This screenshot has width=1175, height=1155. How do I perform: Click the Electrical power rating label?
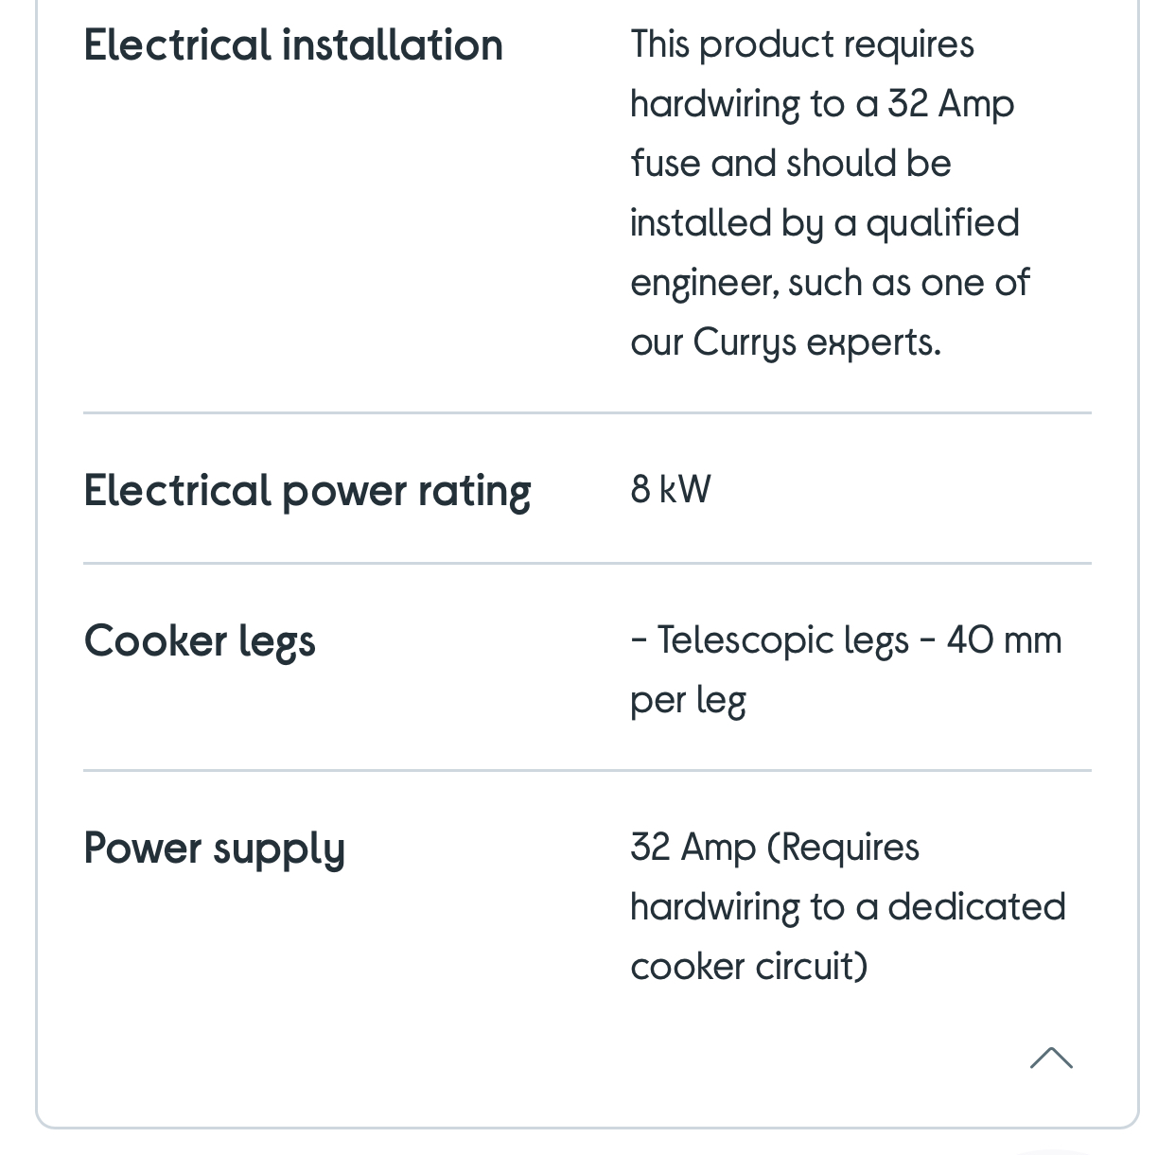tap(307, 491)
